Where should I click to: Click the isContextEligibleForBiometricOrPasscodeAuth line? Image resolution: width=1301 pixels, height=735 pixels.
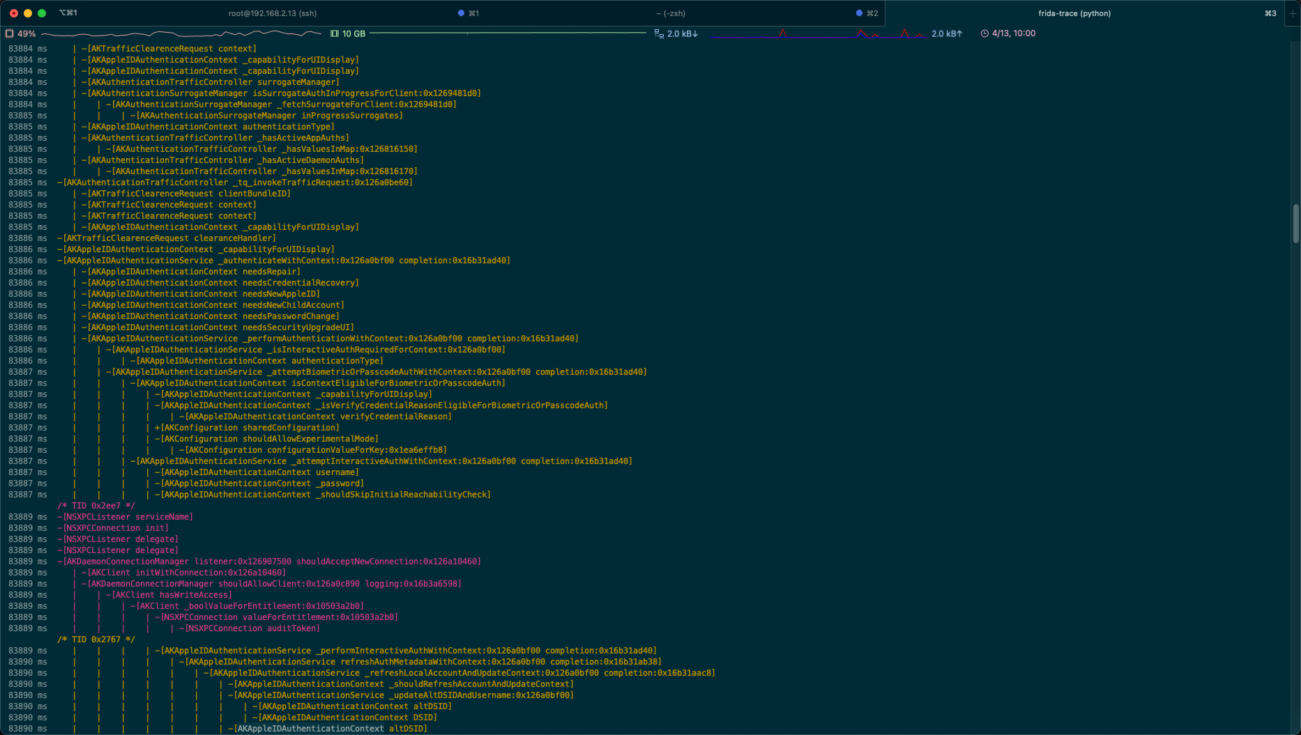[x=317, y=383]
